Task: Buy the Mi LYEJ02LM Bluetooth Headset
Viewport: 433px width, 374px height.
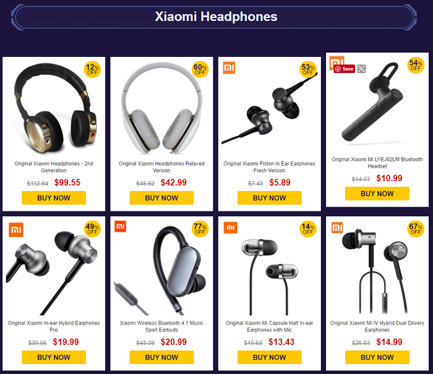Action: coord(377,193)
